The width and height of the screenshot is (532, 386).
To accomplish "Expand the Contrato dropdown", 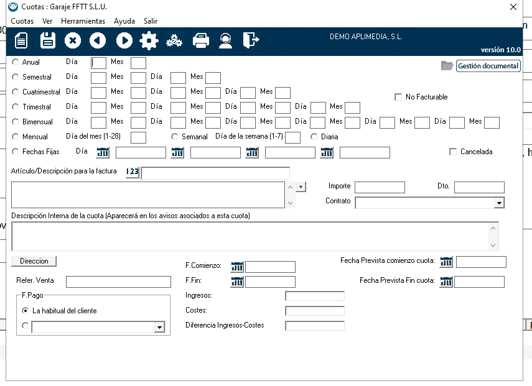I will [498, 203].
